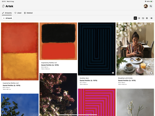155x116 pixels.
Task: Open Breakfast with Emilie artwork image
Action: click(x=135, y=49)
